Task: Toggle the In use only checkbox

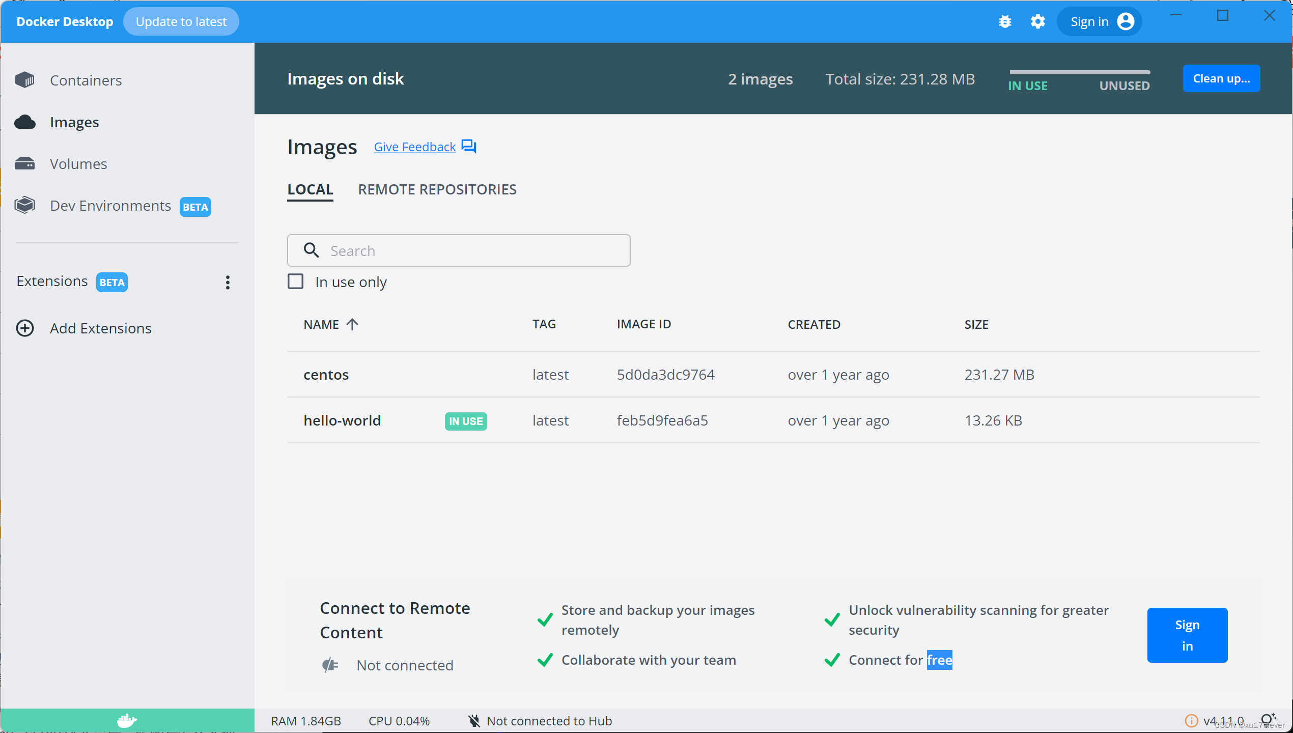Action: pyautogui.click(x=295, y=281)
